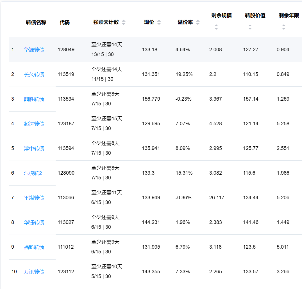This screenshot has width=302, height=289.
Task: Sort by 转股价值 arrow icon
Action: pyautogui.click(x=250, y=27)
